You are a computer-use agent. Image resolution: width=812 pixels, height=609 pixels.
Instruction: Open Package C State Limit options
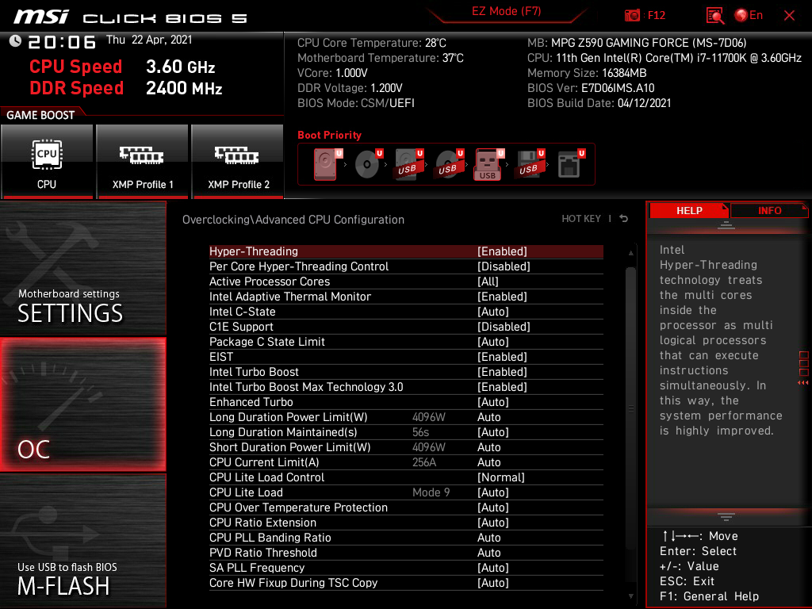pyautogui.click(x=406, y=341)
